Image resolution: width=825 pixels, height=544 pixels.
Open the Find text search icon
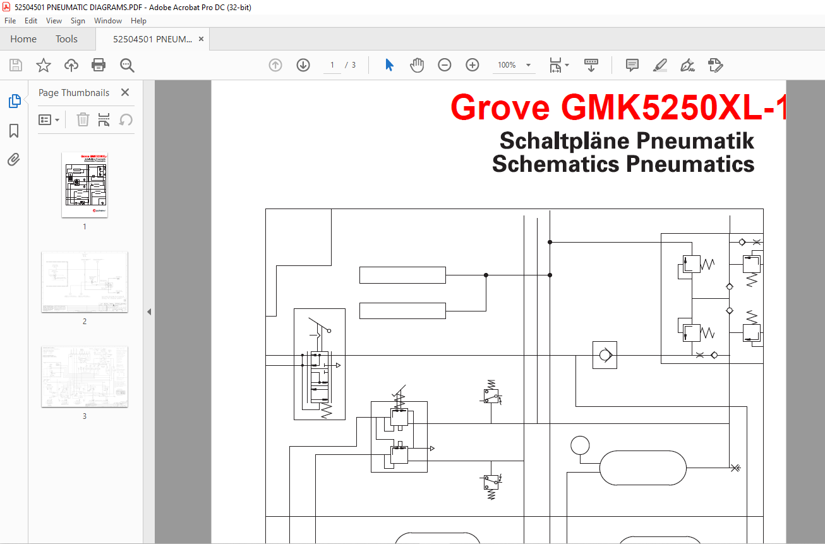tap(127, 65)
